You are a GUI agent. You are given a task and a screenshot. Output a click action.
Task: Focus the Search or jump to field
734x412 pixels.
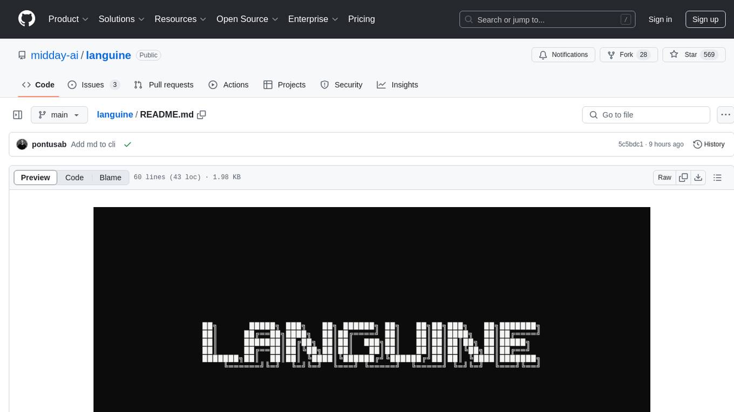tap(547, 19)
